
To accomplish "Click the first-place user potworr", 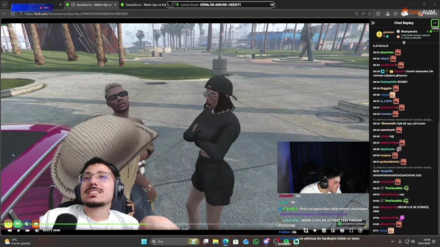I will coord(389,32).
